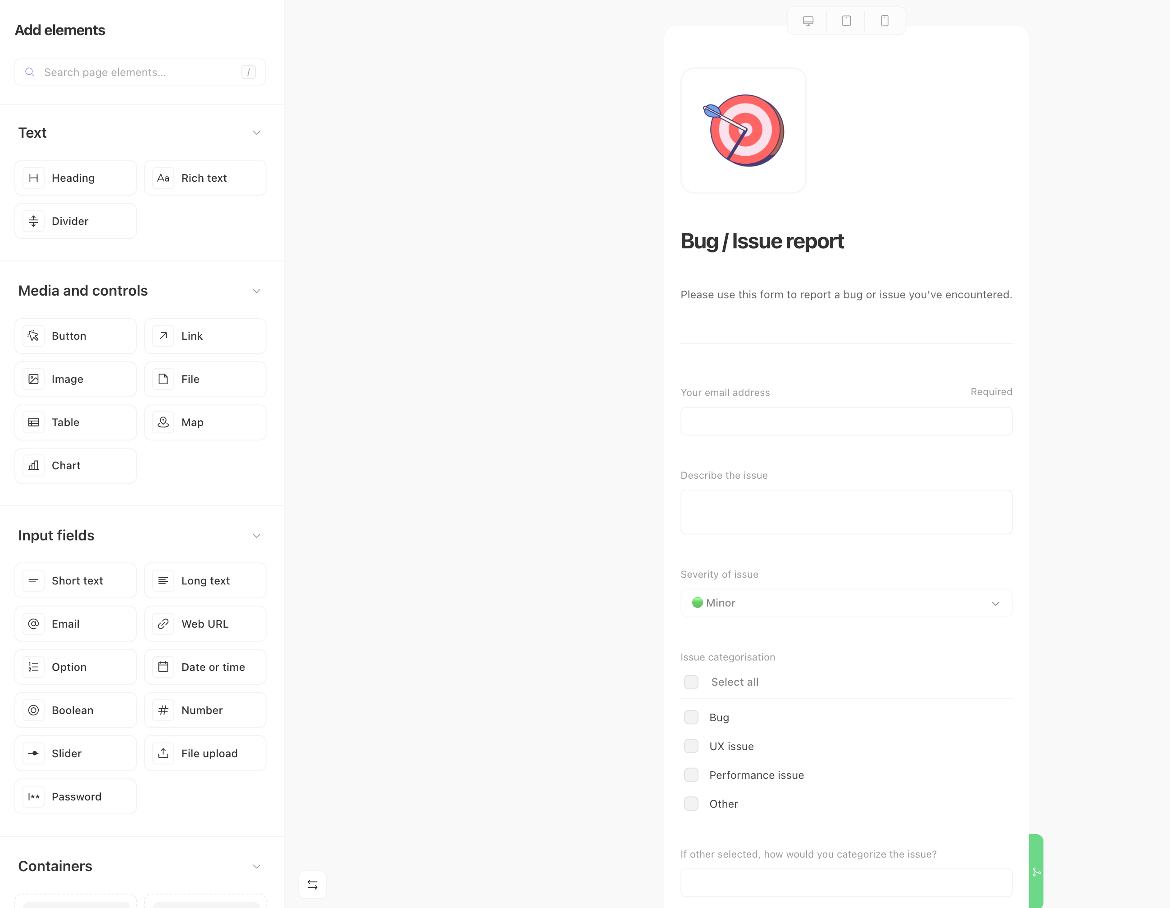Click the Your email address field
The height and width of the screenshot is (908, 1170).
coord(847,421)
